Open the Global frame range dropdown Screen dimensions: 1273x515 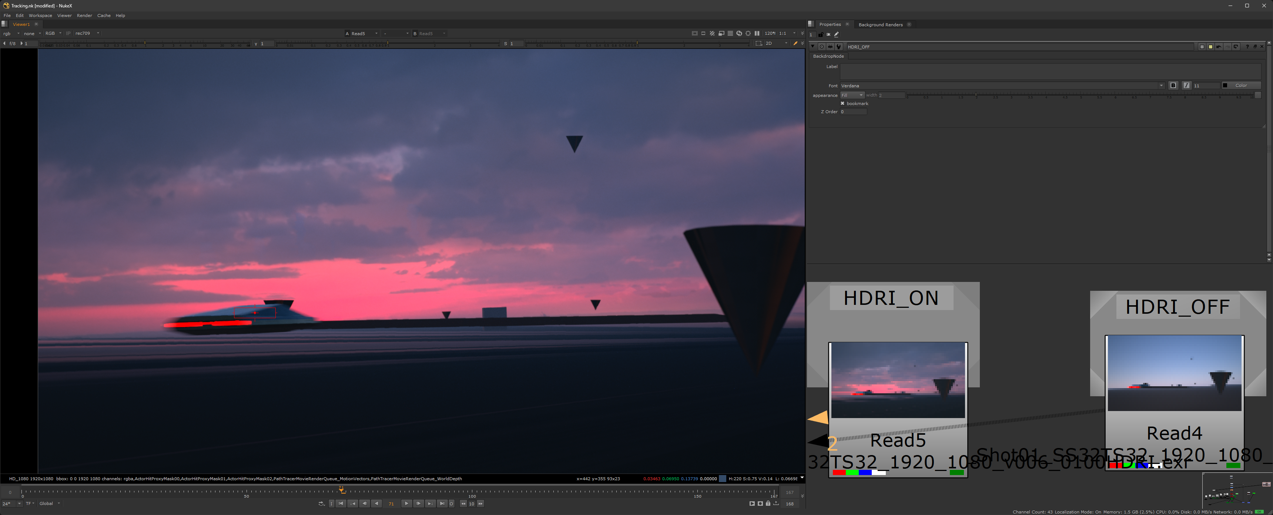point(50,504)
